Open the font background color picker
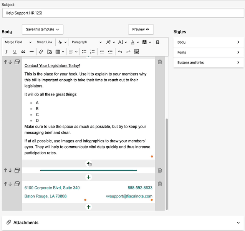Image resolution: width=245 pixels, height=231 pixels. click(x=147, y=42)
